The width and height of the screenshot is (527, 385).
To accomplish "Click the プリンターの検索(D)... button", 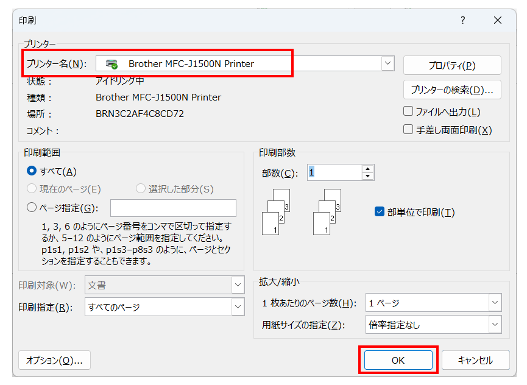I will coord(452,90).
